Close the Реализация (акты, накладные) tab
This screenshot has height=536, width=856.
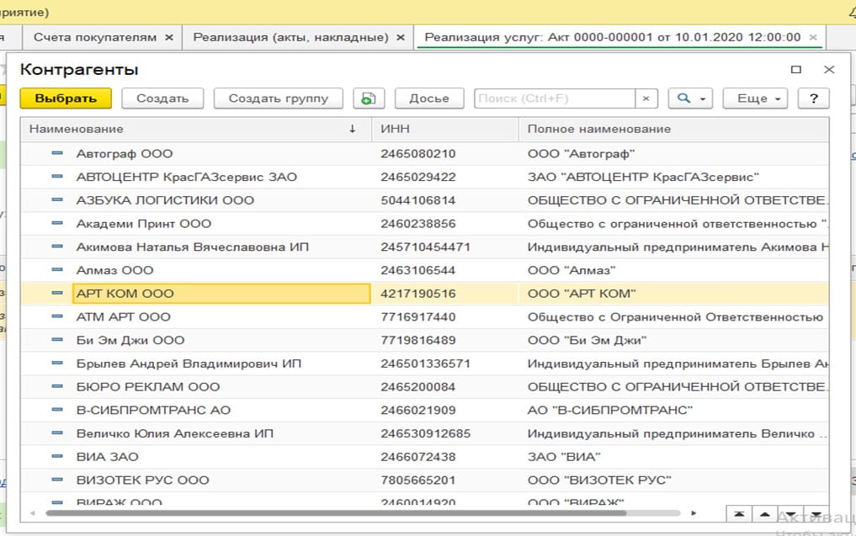tap(401, 37)
